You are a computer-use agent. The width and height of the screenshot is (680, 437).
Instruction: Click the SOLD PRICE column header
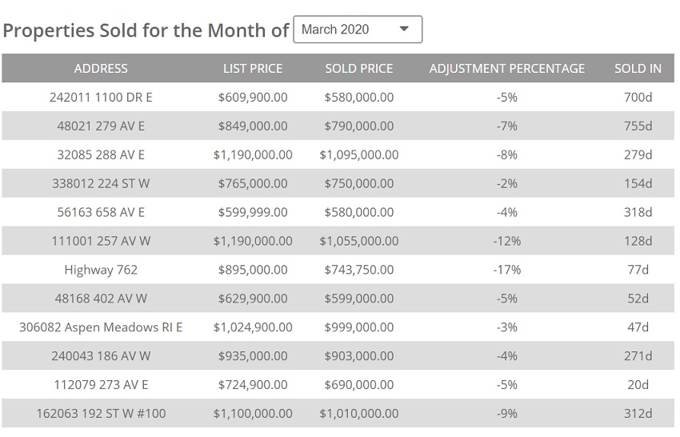tap(359, 68)
